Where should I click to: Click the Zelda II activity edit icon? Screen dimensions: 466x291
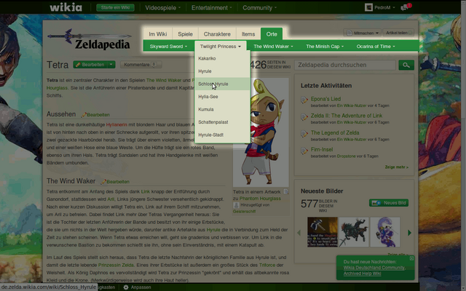pos(304,117)
